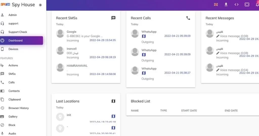Click the START DATE column header

(189, 110)
